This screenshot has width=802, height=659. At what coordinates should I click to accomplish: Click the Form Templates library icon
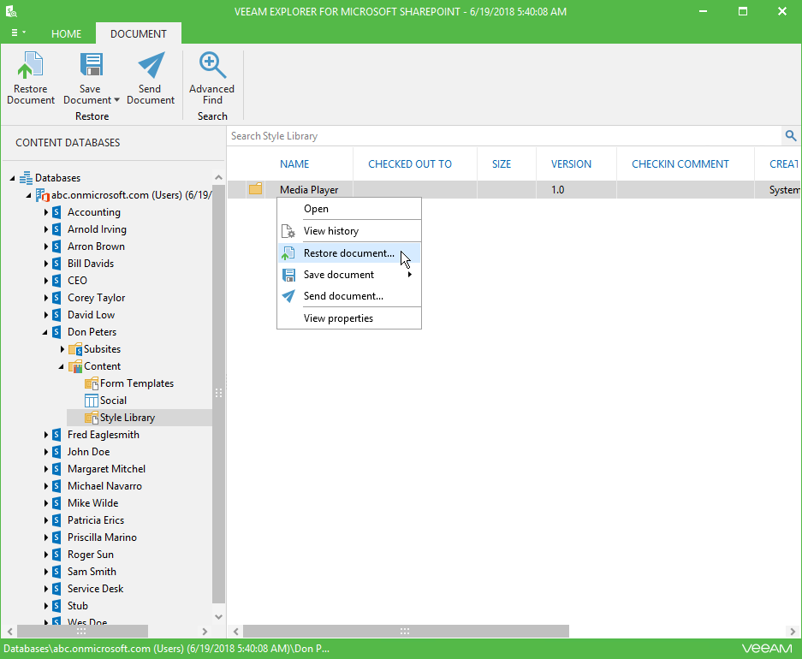tap(92, 383)
